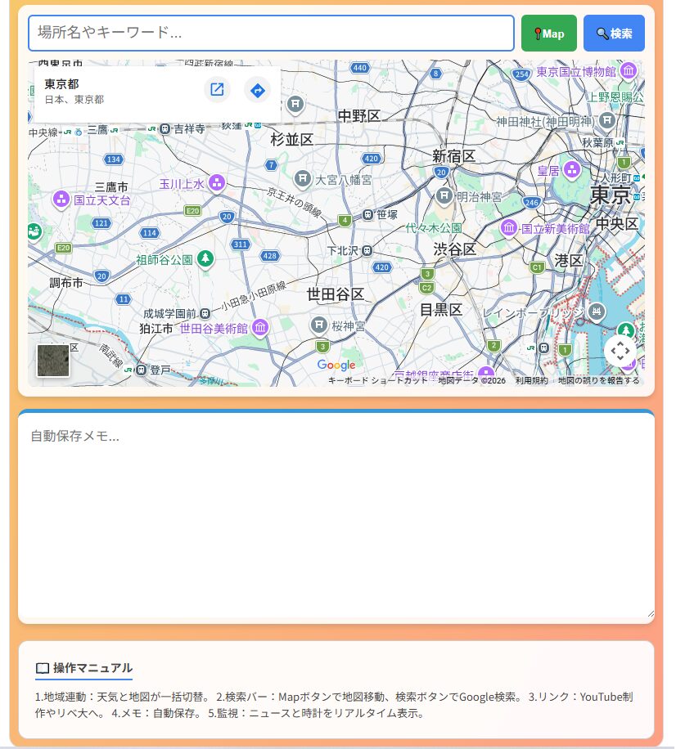Open larger map via the 東京都 card icon
This screenshot has width=676, height=749.
tap(217, 90)
